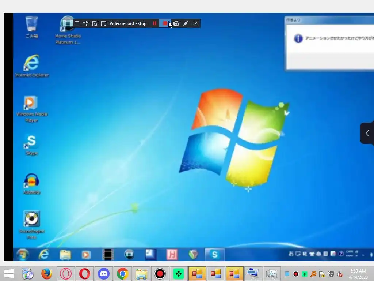Launch the red Opera browser from taskbar
This screenshot has width=374, height=281.
(x=84, y=274)
